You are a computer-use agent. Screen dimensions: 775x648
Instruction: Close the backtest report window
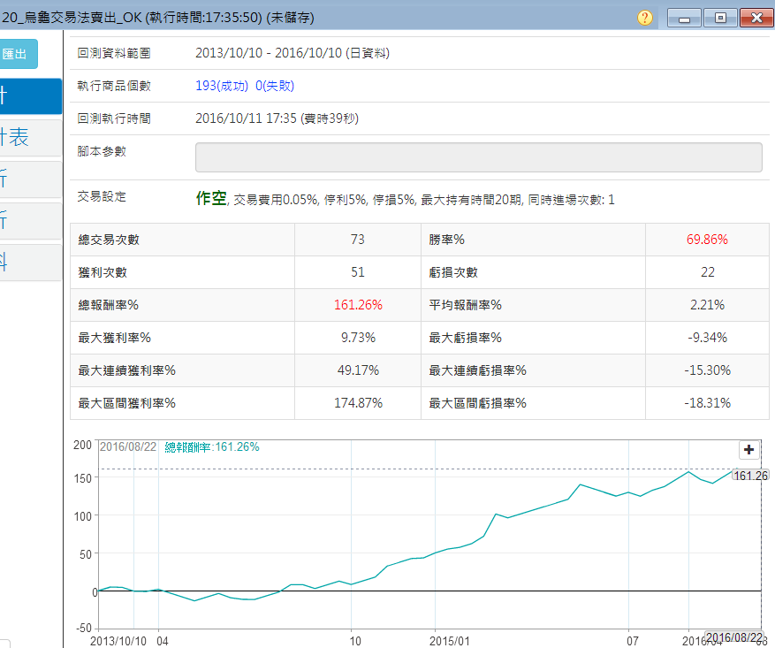[x=756, y=17]
